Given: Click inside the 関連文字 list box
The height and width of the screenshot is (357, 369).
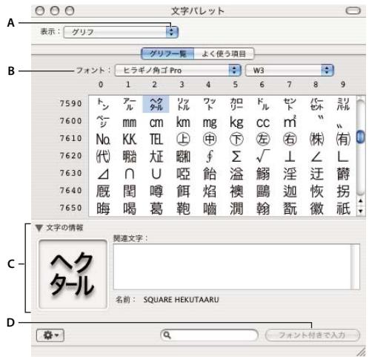Looking at the screenshot, I should point(236,266).
